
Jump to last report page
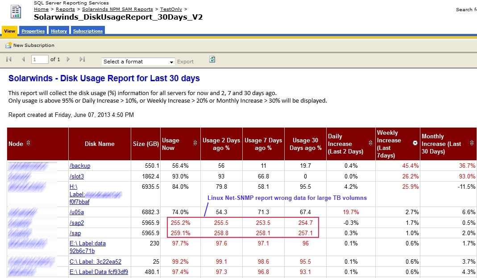[82, 59]
